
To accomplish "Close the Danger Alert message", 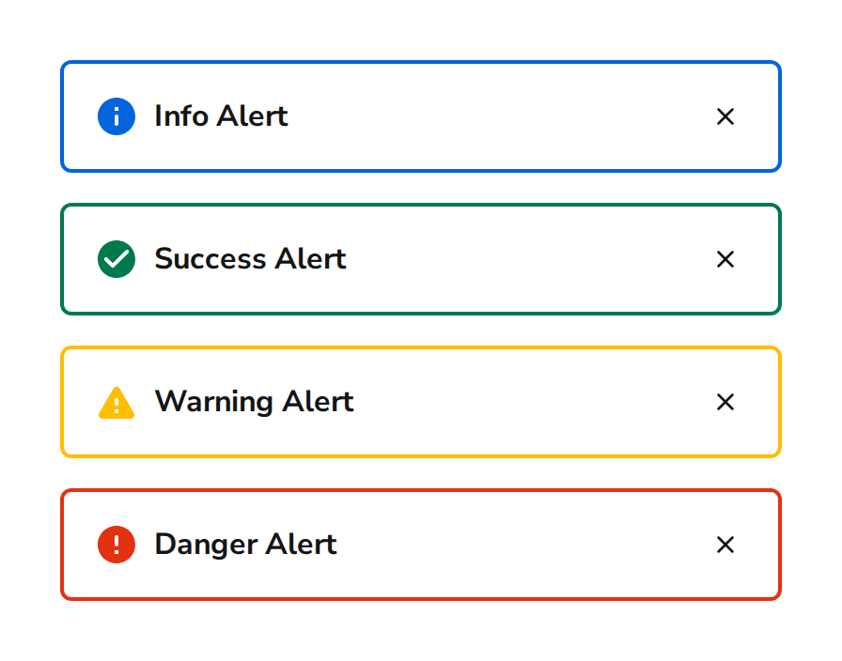I will (x=725, y=545).
